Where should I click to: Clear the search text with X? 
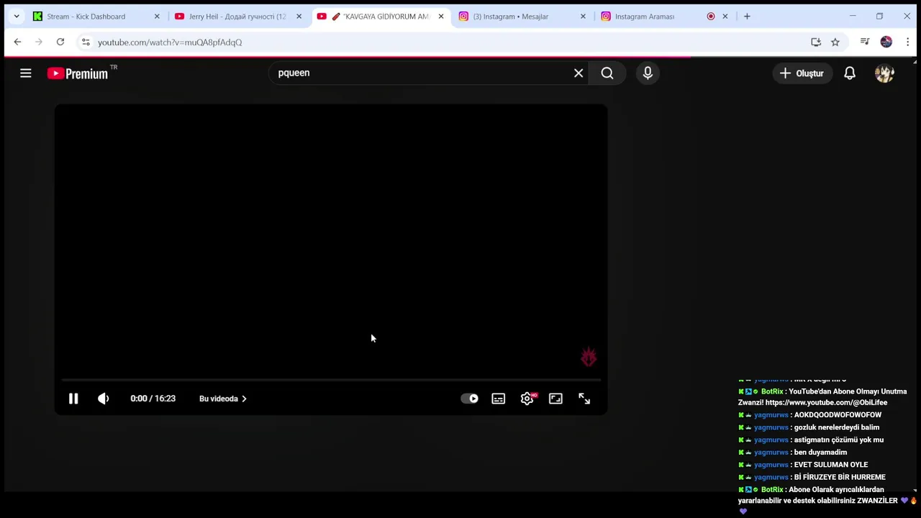tap(579, 73)
